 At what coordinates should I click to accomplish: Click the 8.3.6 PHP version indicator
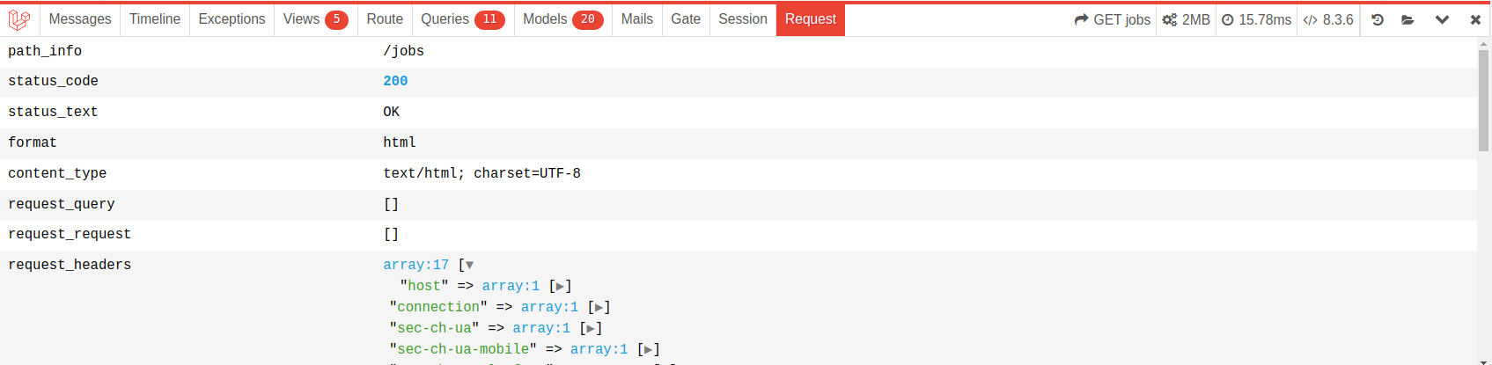click(1328, 19)
